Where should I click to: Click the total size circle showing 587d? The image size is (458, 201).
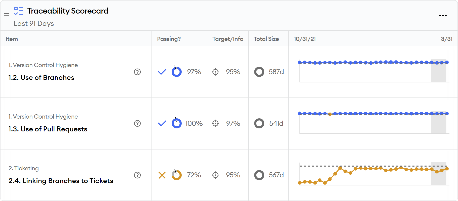(259, 72)
